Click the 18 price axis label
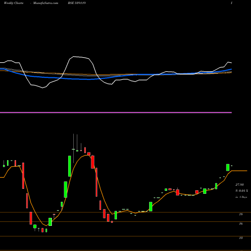251x251 pixels. tap(241, 214)
